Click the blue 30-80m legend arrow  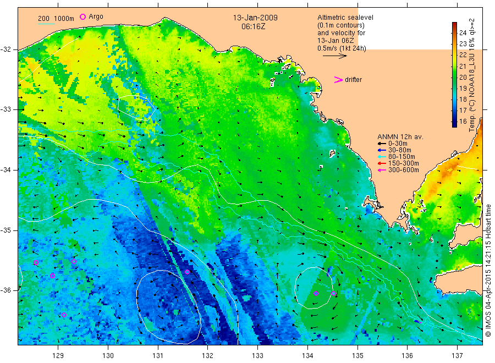[382, 150]
